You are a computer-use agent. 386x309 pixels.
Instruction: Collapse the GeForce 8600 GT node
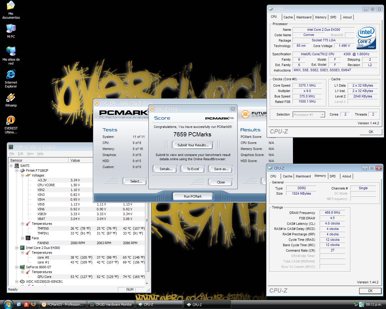point(17,267)
